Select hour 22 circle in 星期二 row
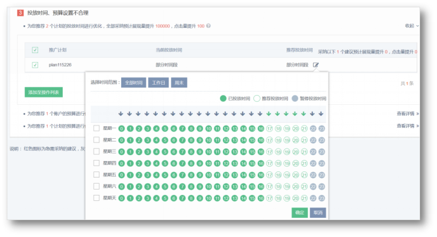 pos(313,140)
